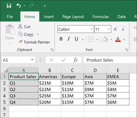Select column A header
Viewport: 137px width, 118px height.
point(24,70)
